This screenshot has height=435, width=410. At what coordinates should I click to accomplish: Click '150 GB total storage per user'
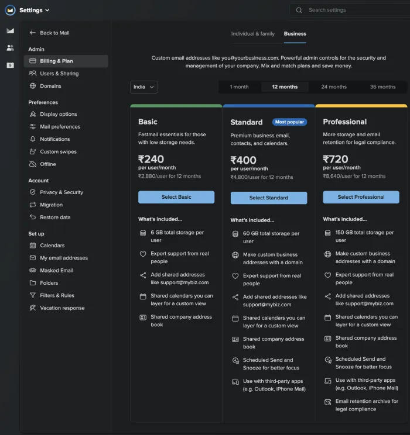coord(364,236)
